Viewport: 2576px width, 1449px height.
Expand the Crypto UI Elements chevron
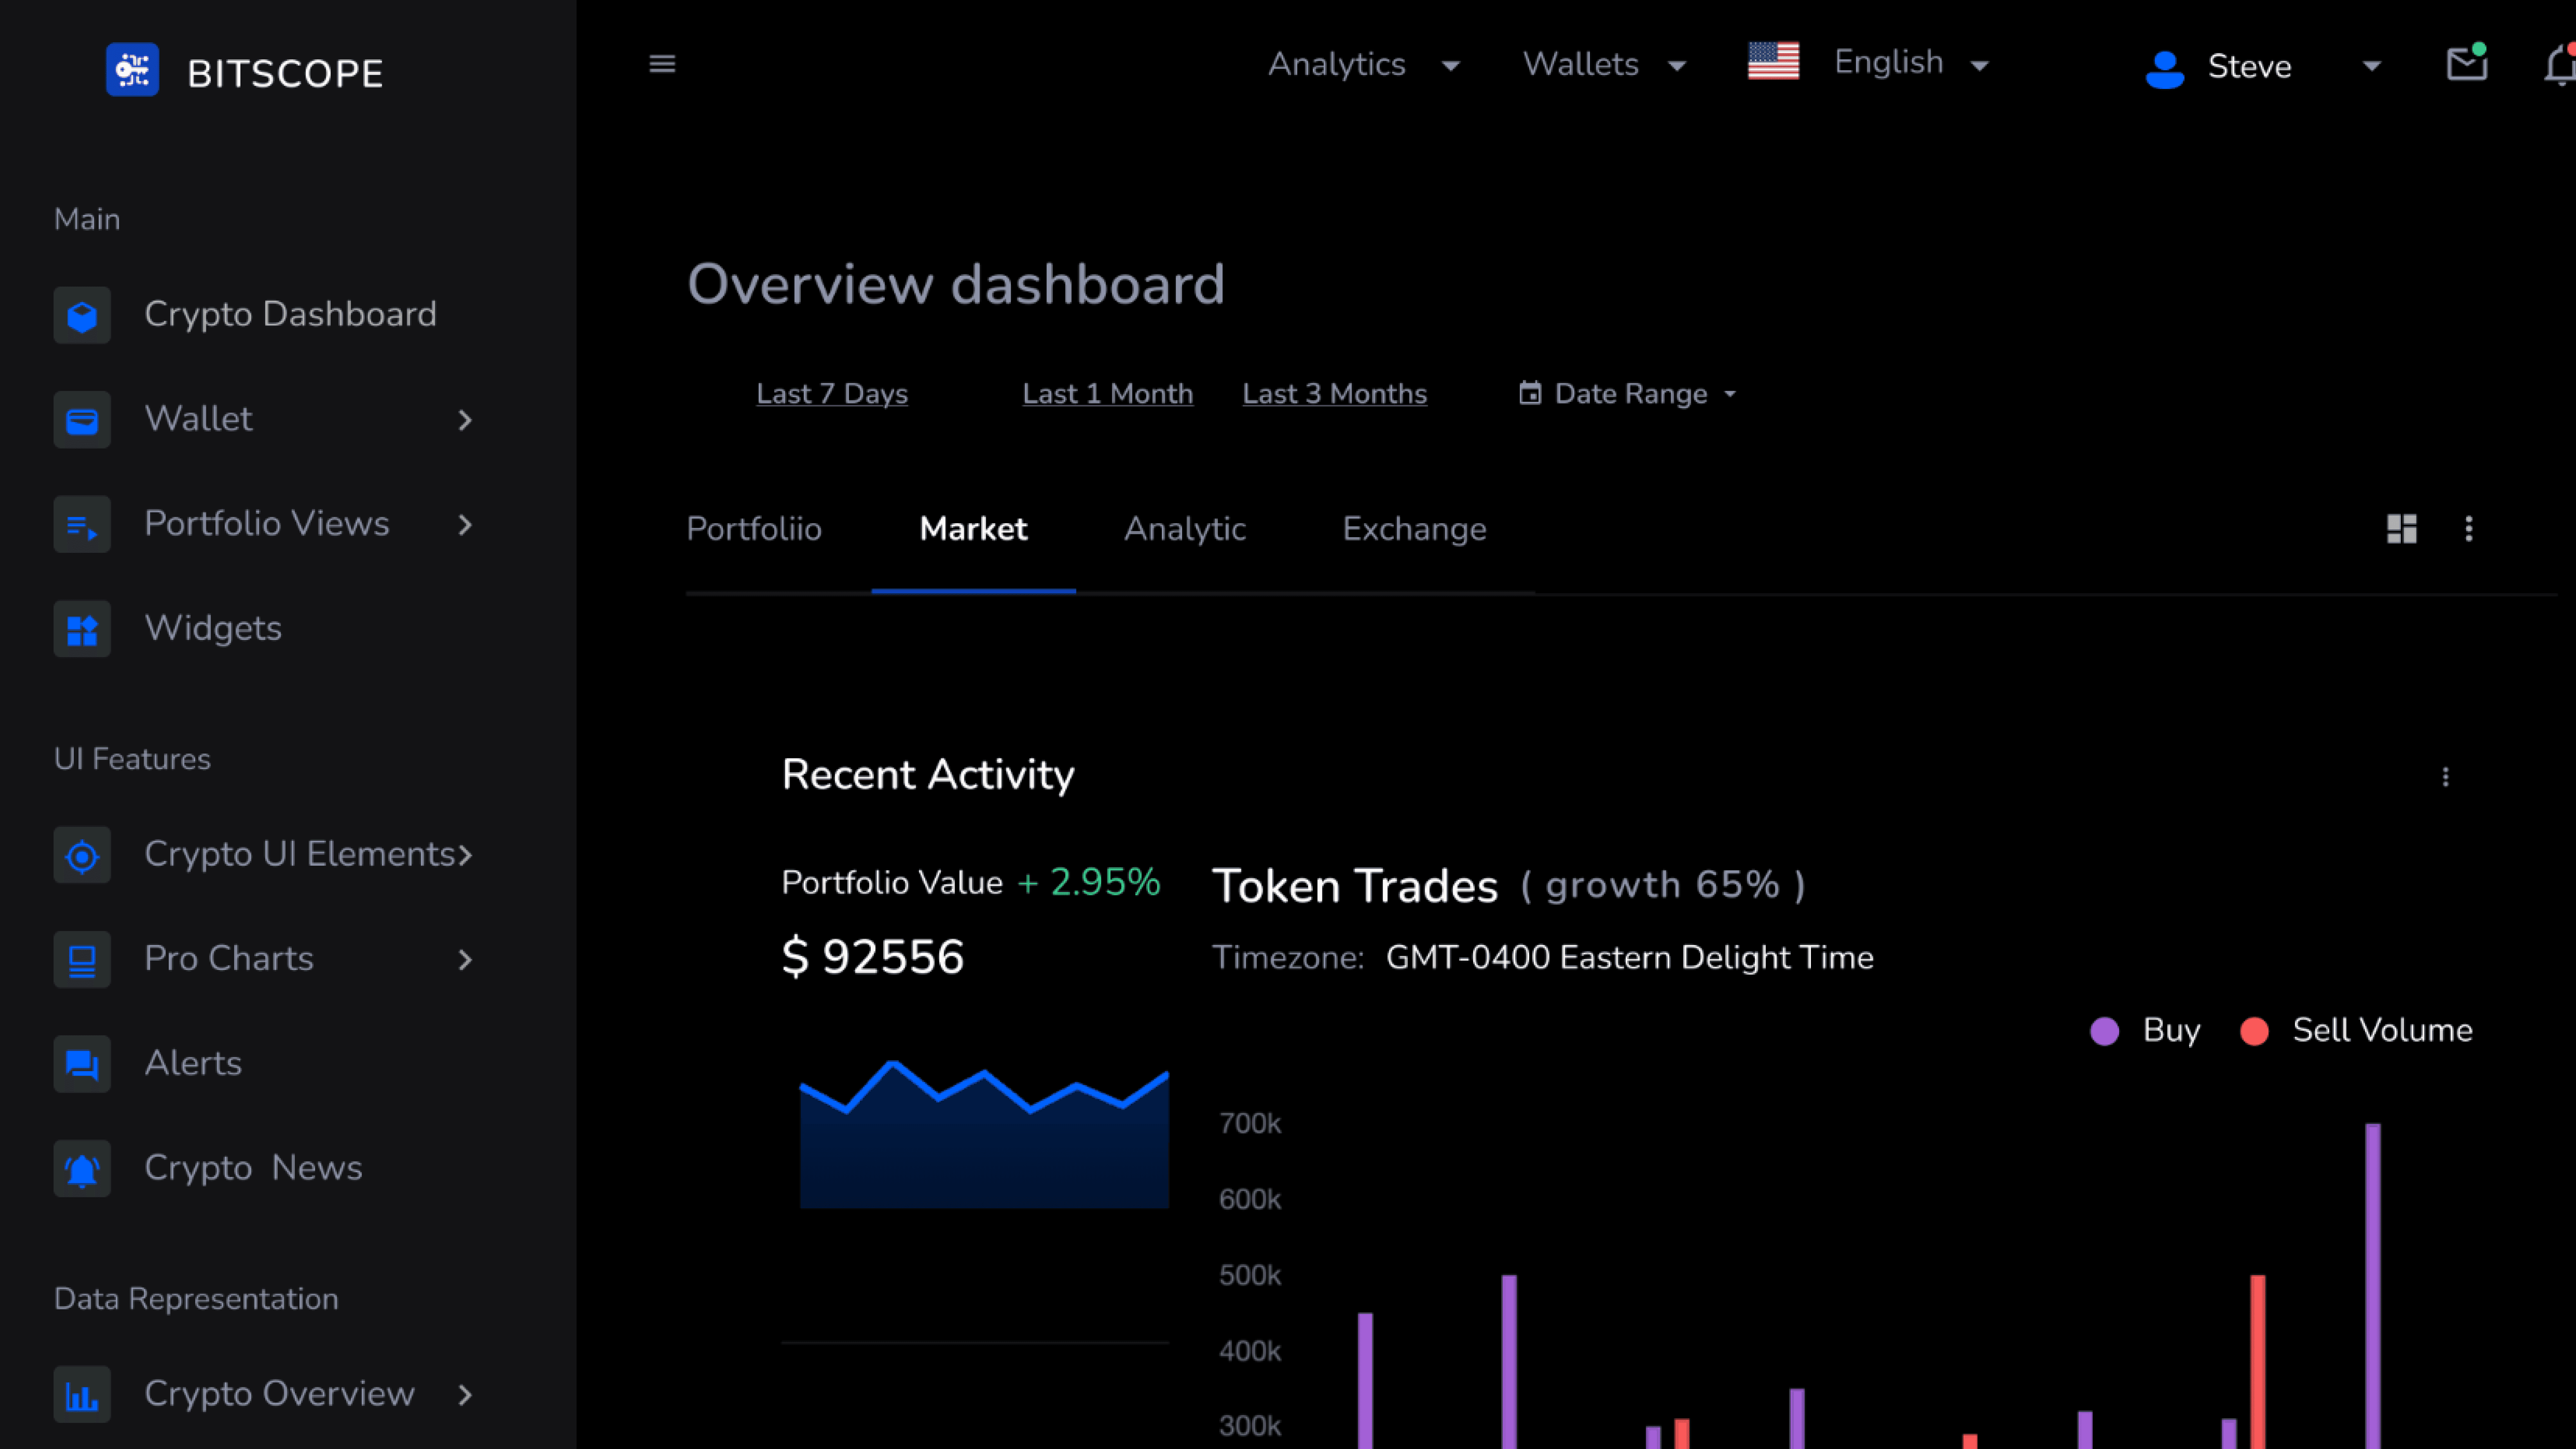coord(465,855)
